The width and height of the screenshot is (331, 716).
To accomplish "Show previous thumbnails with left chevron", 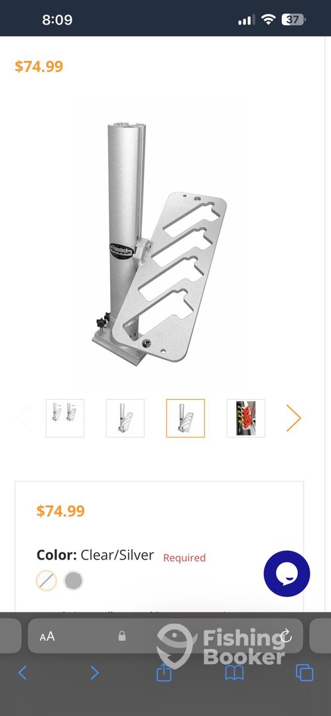I will [x=25, y=418].
